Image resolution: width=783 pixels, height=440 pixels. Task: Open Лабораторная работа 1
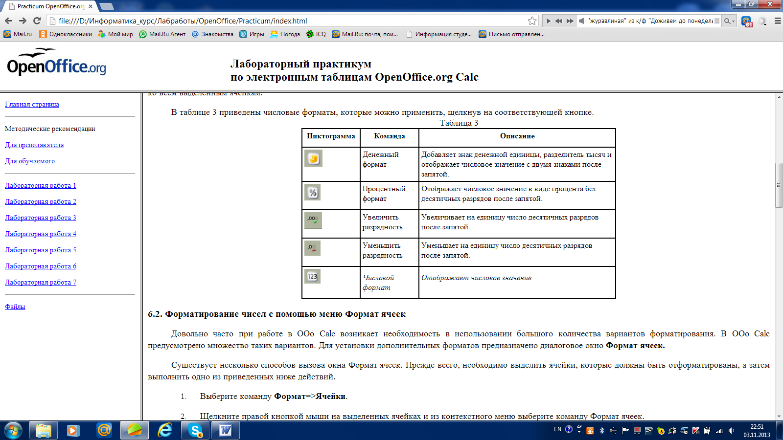41,185
